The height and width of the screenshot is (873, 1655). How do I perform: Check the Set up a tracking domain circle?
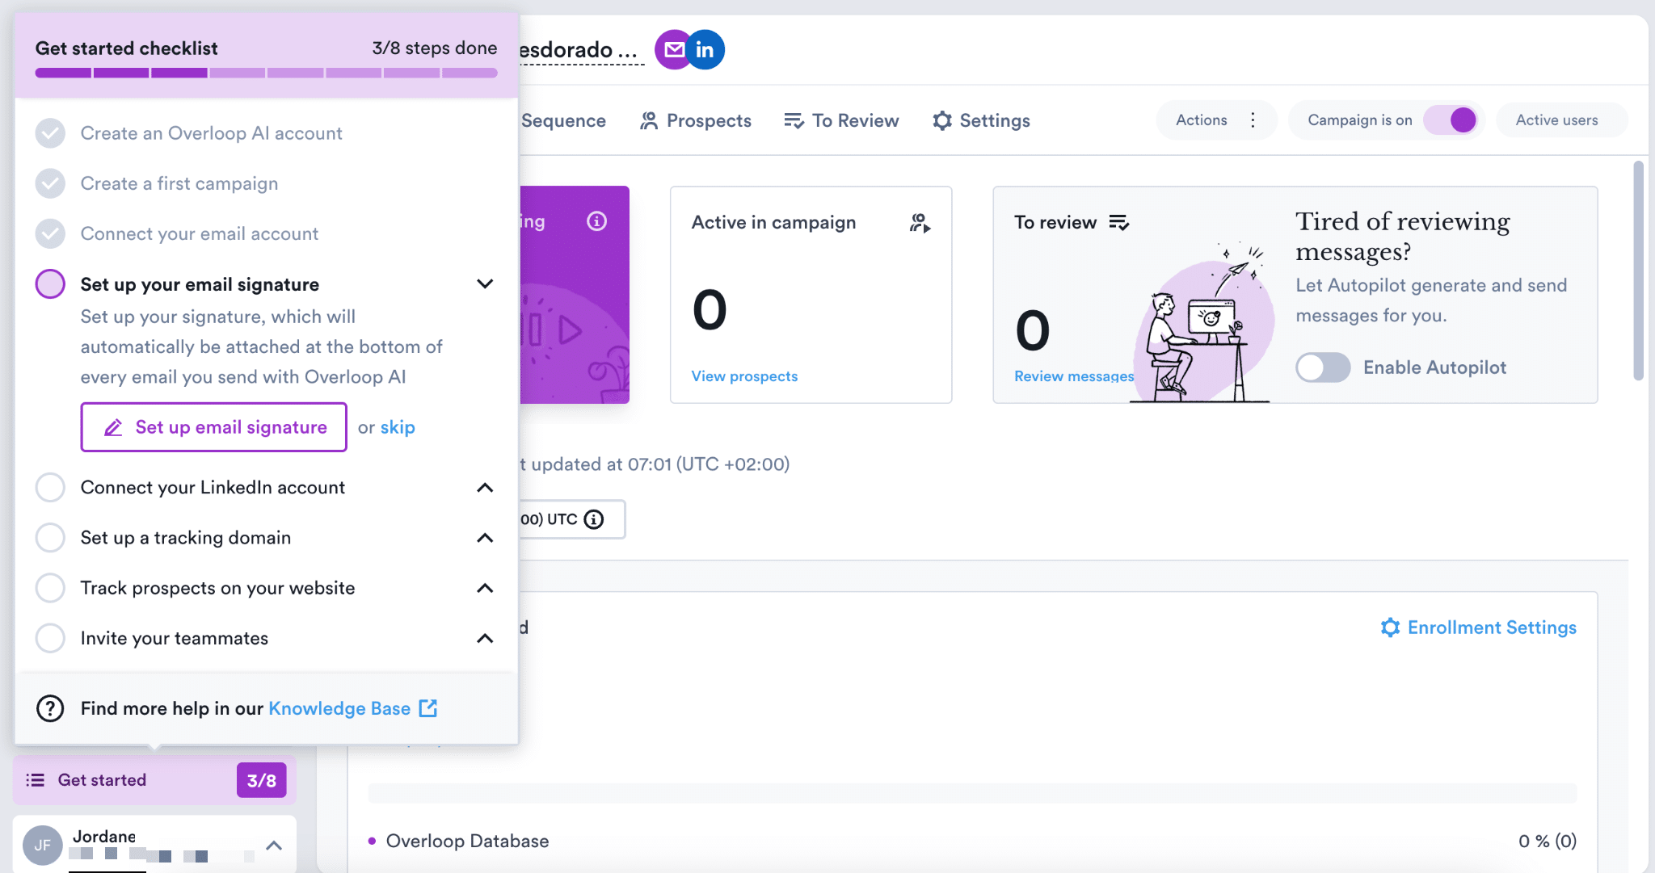click(50, 538)
